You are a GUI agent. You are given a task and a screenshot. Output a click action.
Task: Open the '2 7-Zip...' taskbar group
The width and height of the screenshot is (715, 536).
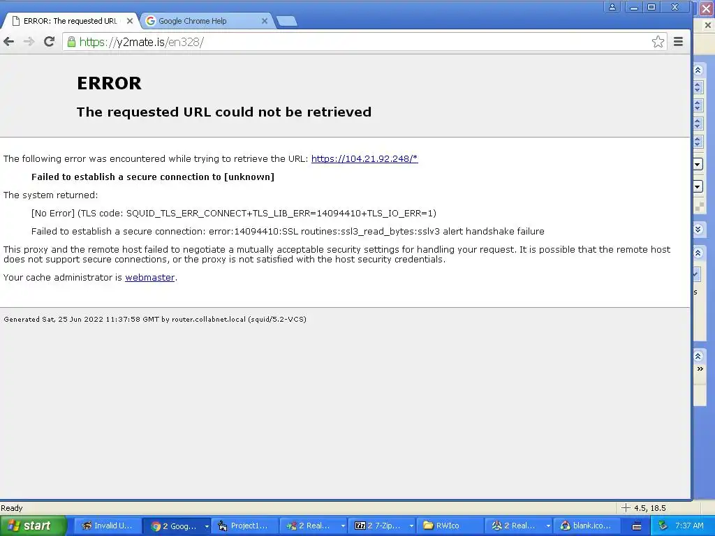click(x=378, y=526)
